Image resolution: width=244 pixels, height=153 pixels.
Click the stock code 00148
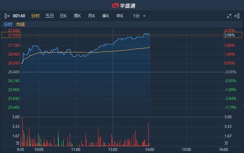point(19,16)
